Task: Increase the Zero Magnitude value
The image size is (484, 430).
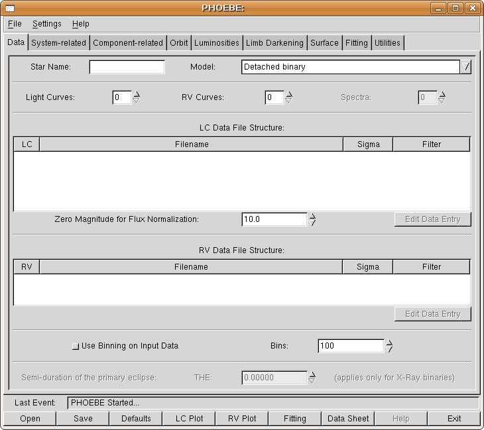Action: pyautogui.click(x=312, y=216)
